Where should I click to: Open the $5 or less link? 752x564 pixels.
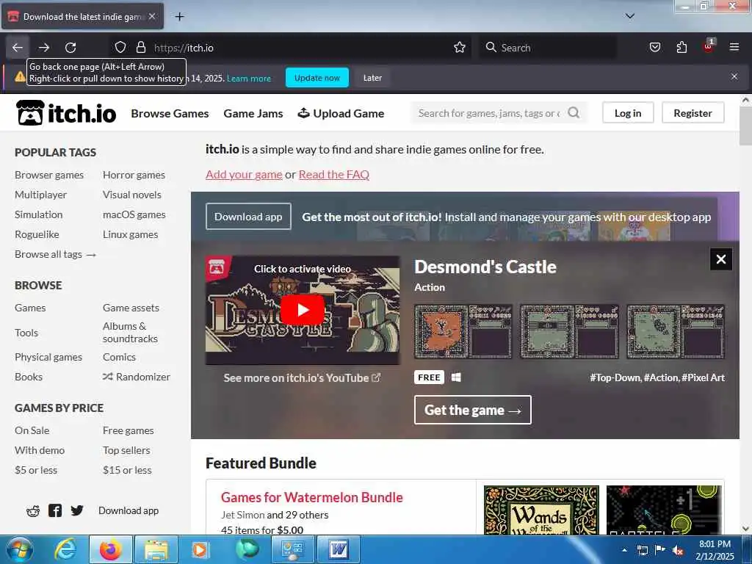click(x=36, y=470)
